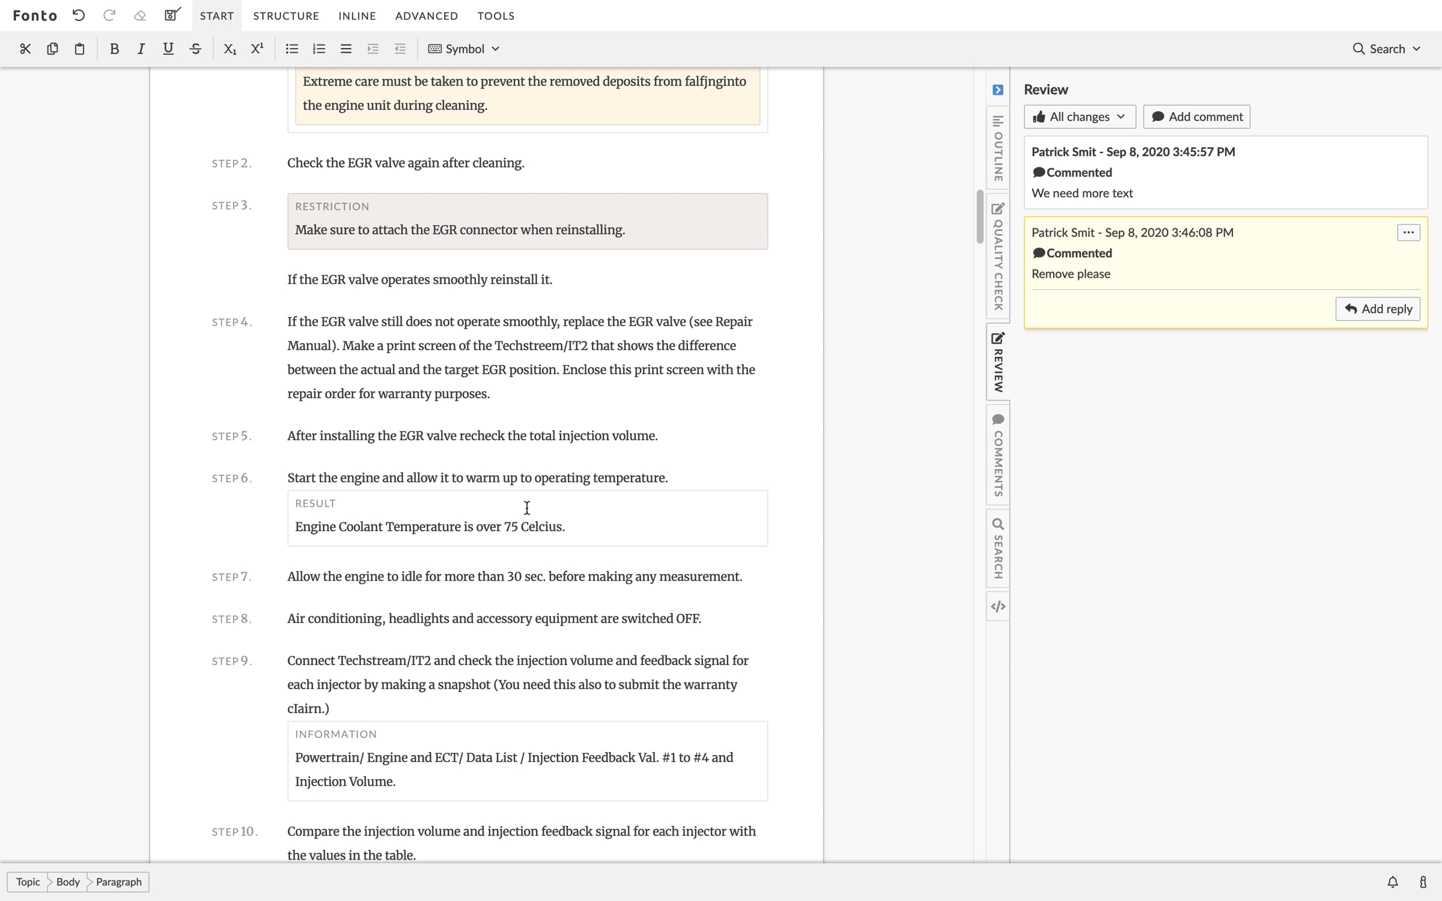
Task: Insert a bulleted list
Action: [292, 49]
